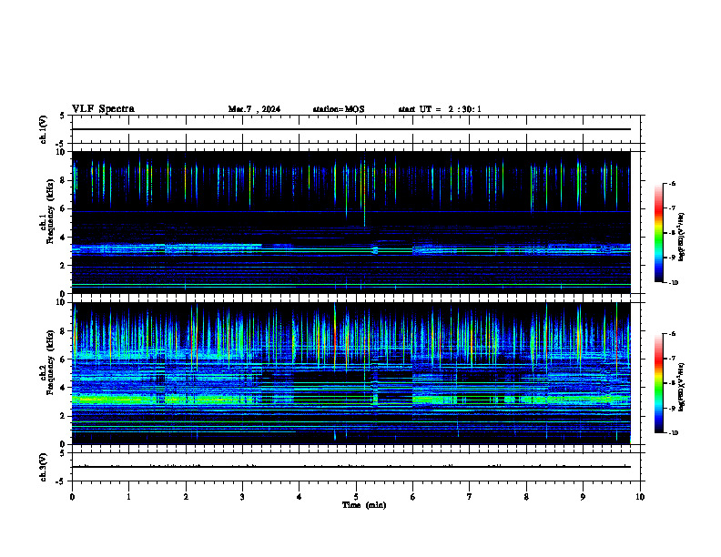Click the ch.1 color scale log(PSD) unit label
The height and width of the screenshot is (557, 721).
(x=682, y=237)
